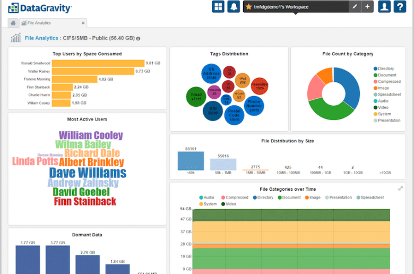Toggle Spreadsheet series in time chart legend
This screenshot has height=274, width=414.
[x=370, y=198]
